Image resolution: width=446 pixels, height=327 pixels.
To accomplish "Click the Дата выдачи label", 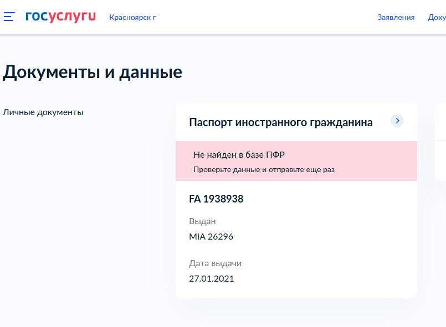I will click(x=215, y=263).
